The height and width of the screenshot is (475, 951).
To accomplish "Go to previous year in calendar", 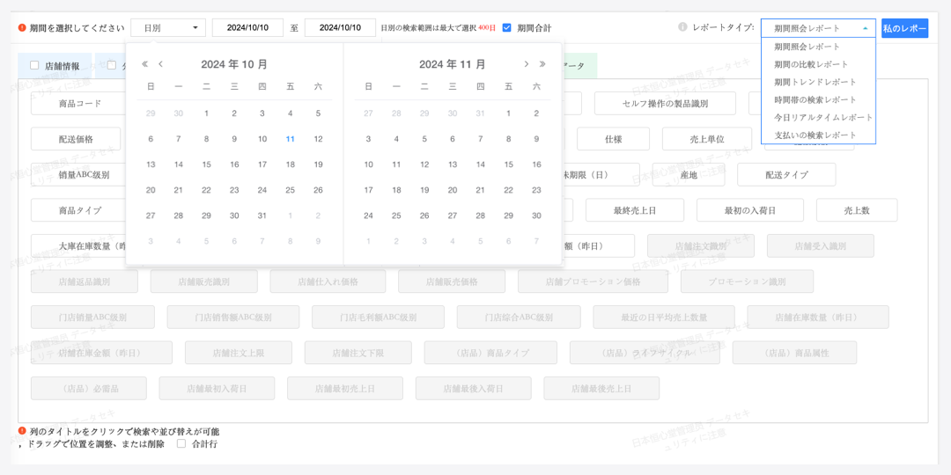I will [x=144, y=64].
